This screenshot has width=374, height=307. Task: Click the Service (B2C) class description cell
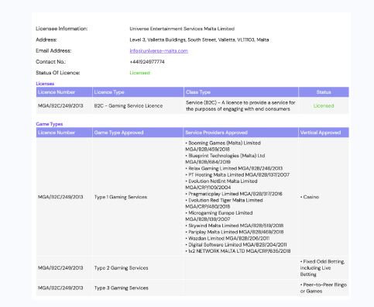click(241, 106)
